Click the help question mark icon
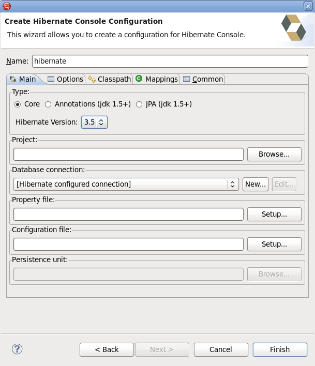Screen dimensions: 315x366 [17, 349]
